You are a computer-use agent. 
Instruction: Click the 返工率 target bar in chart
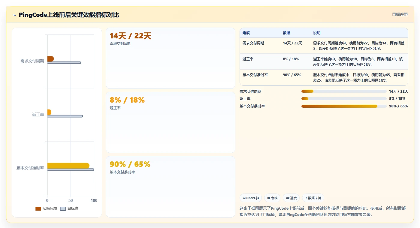coord(65,116)
